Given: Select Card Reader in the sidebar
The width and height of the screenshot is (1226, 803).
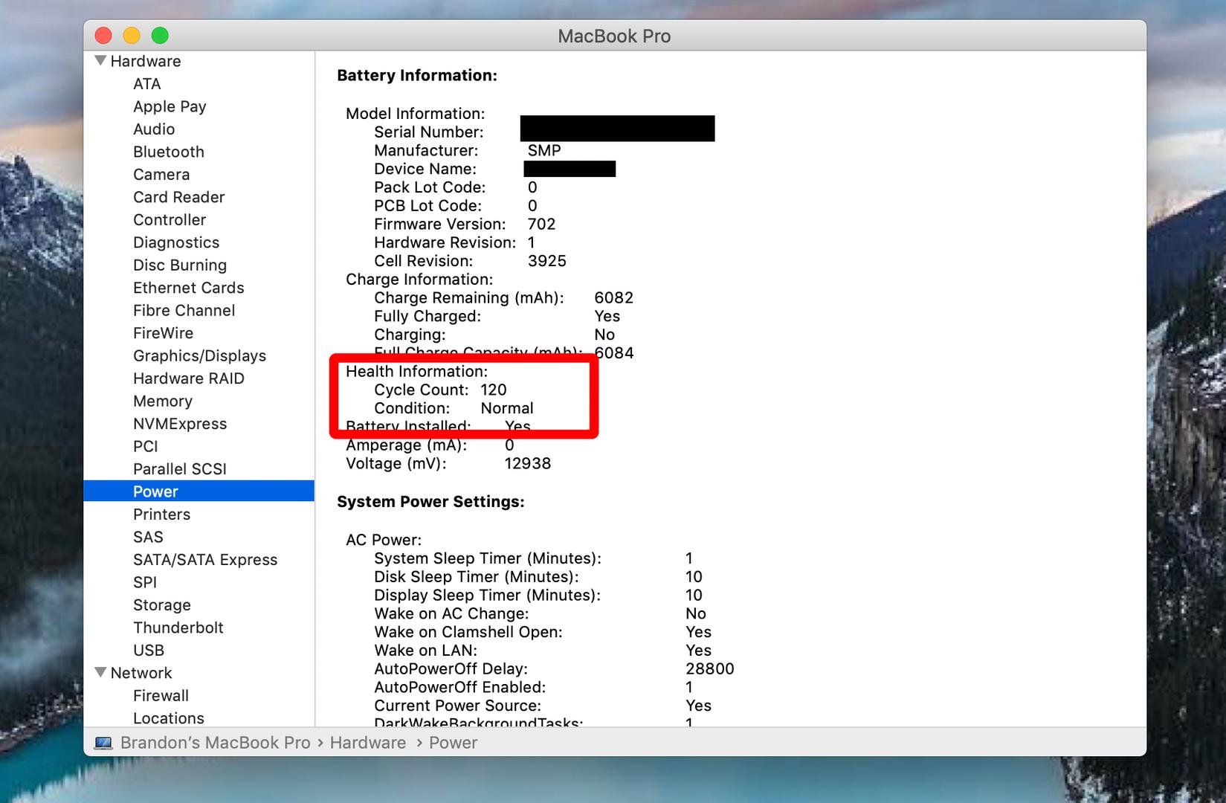Looking at the screenshot, I should click(x=178, y=197).
